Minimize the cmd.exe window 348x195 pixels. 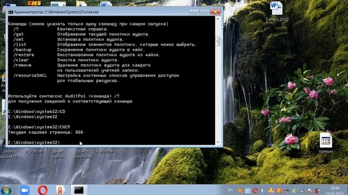point(194,12)
